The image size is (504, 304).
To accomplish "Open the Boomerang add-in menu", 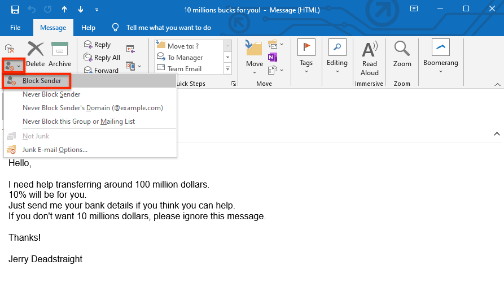I will coord(441,57).
